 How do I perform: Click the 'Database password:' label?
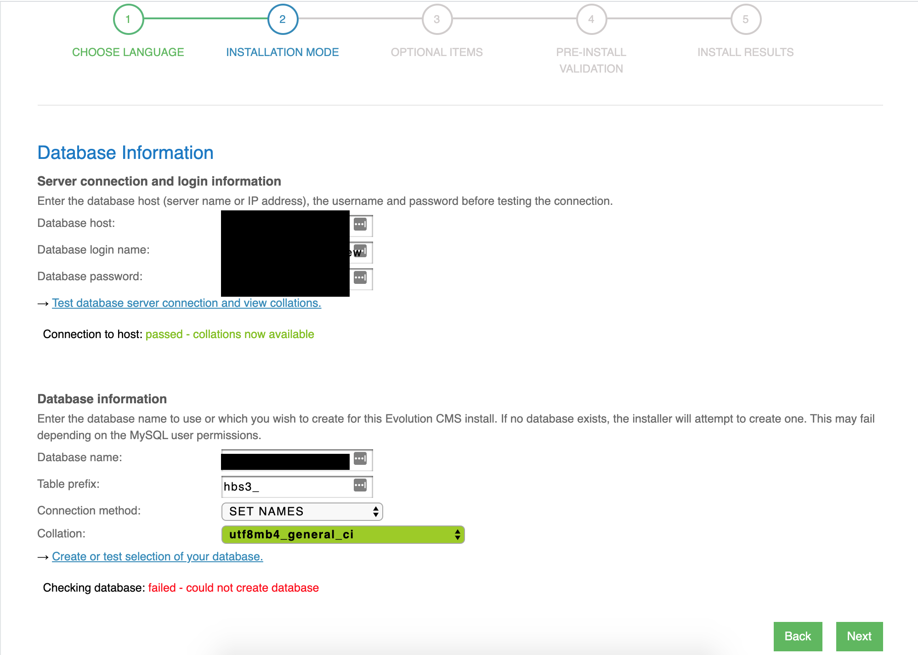pyautogui.click(x=90, y=277)
